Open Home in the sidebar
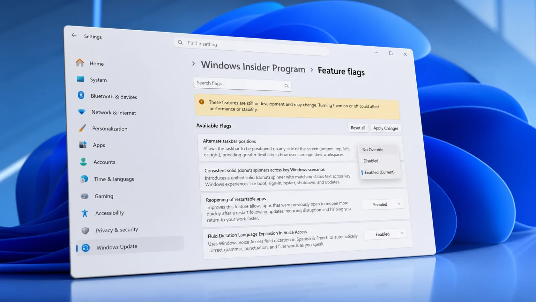The width and height of the screenshot is (536, 302). point(96,63)
